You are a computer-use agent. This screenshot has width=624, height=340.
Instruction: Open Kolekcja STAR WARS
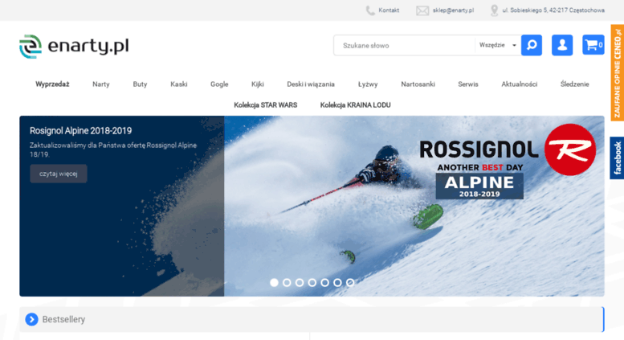click(x=266, y=105)
